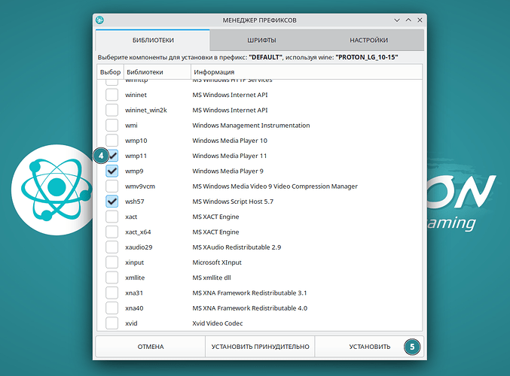Viewport: 510px width, 376px height.
Task: Uncheck the wmp11 checkbox
Action: 112,156
